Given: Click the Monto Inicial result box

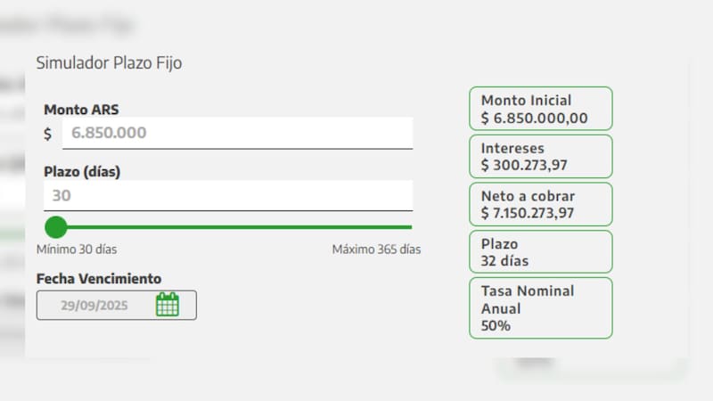Looking at the screenshot, I should [x=541, y=109].
